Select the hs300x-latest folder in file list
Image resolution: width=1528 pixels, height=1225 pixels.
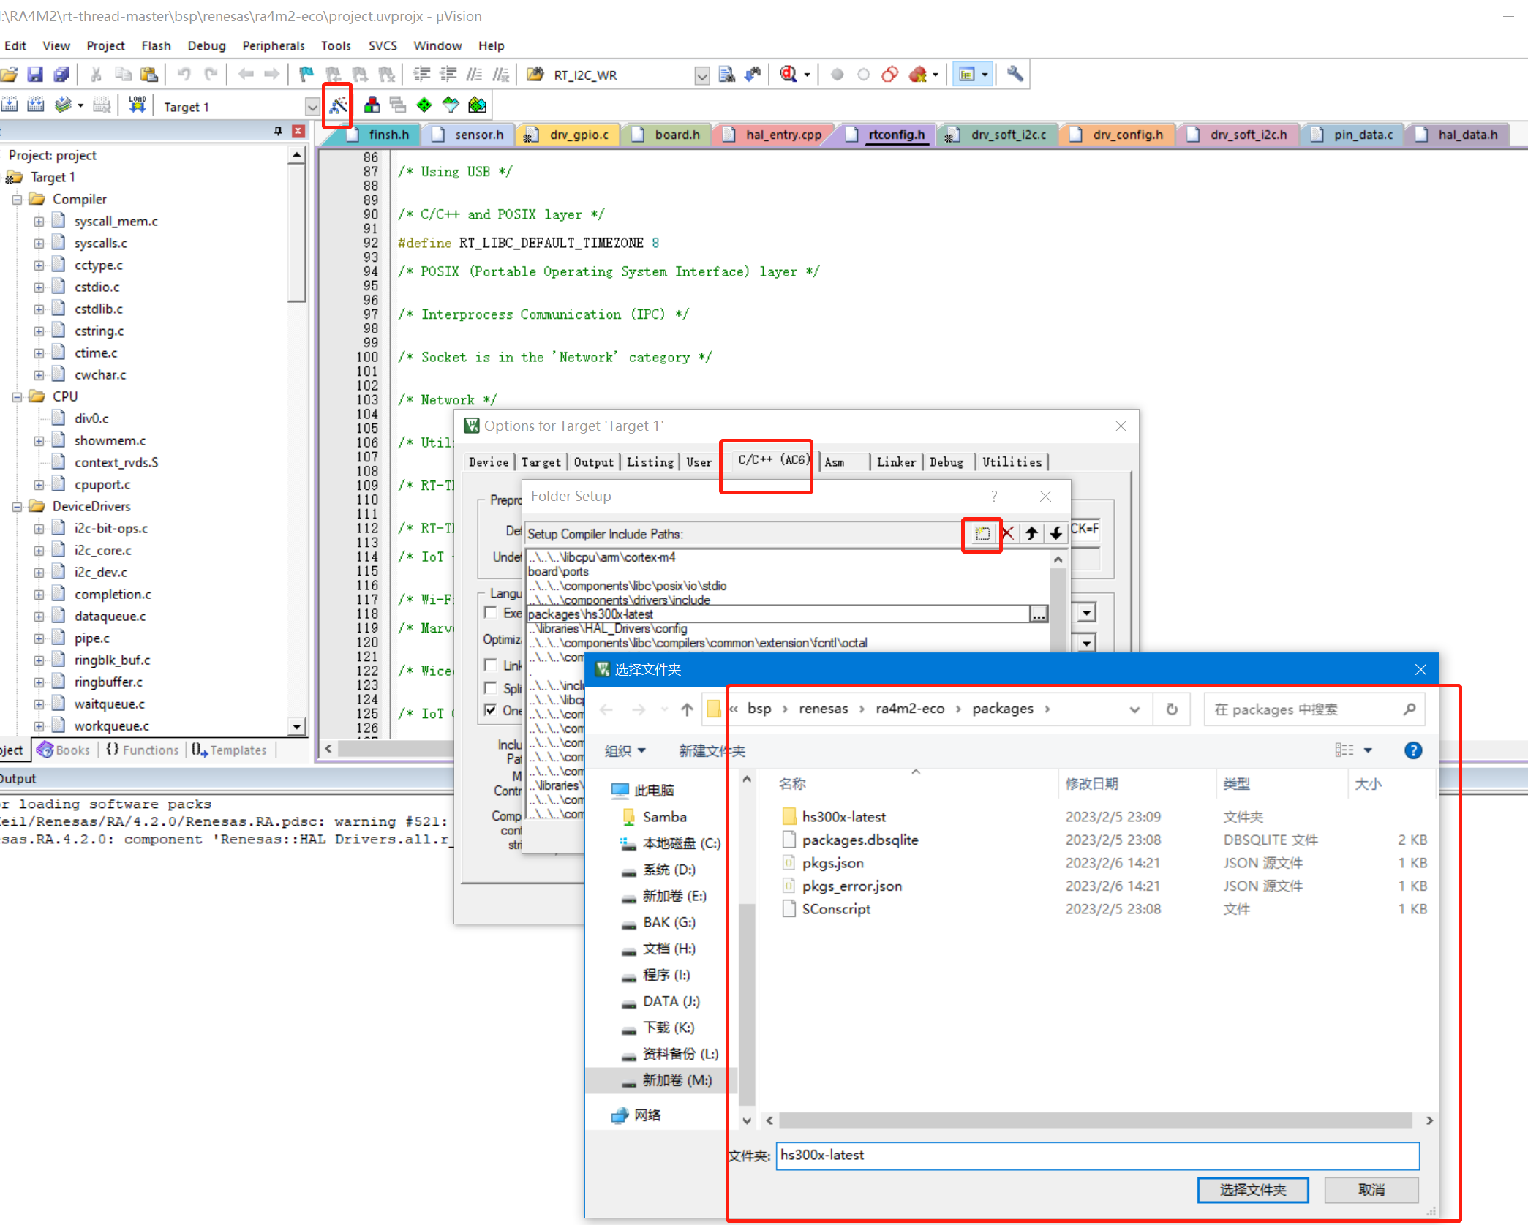(843, 817)
